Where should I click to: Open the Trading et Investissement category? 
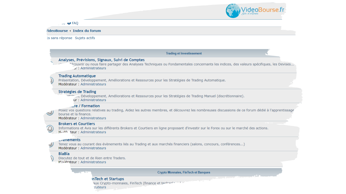click(x=184, y=53)
